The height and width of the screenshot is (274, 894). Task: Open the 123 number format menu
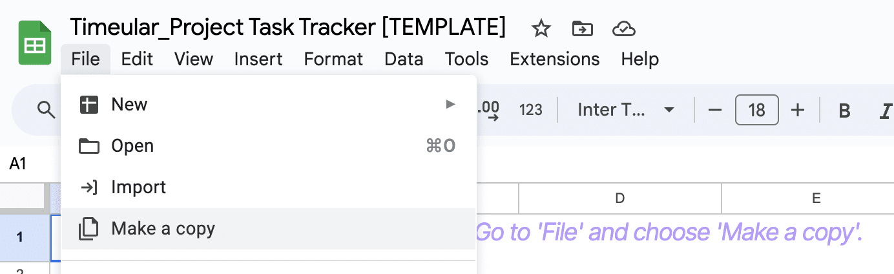(x=530, y=110)
